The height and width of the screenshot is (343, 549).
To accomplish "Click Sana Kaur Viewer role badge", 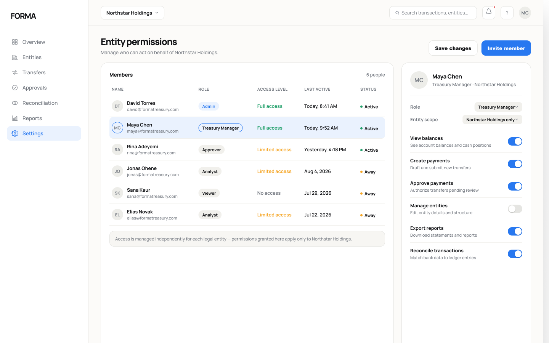I will click(x=209, y=193).
